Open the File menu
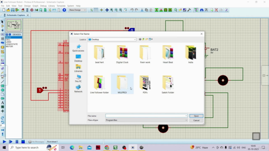The image size is (269, 151). [x=3, y=6]
